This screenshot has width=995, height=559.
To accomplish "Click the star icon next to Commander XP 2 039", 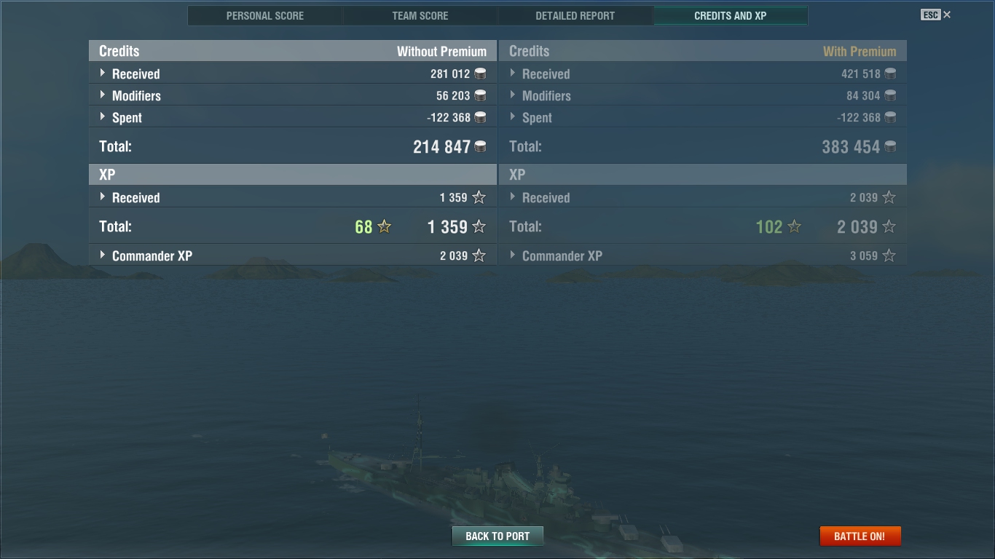I will [x=479, y=255].
